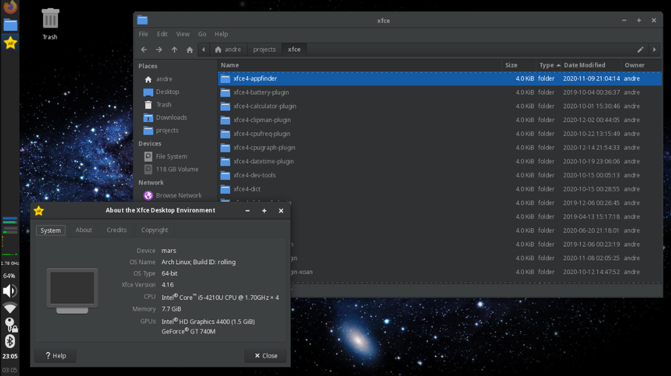Go to home folder via toolbar icon
This screenshot has height=376, width=671.
pos(190,50)
